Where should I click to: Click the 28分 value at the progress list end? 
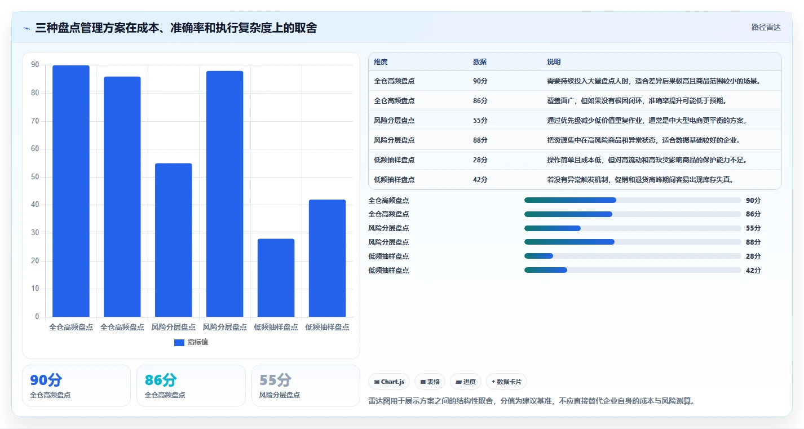click(753, 256)
